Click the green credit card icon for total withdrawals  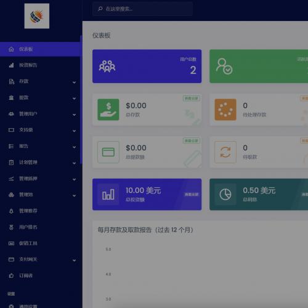108,152
